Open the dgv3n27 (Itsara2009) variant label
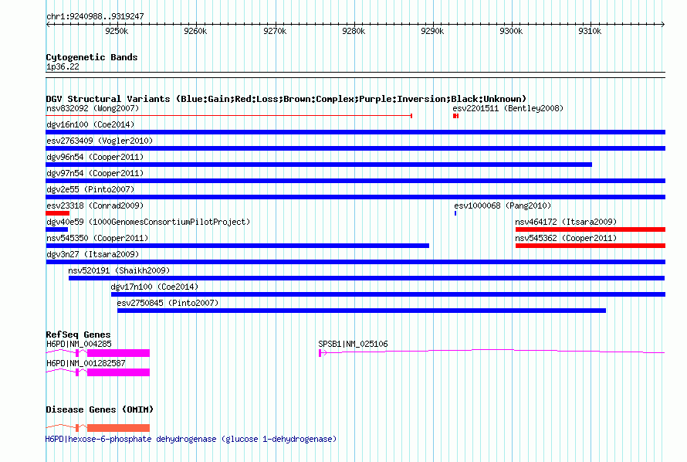Image resolution: width=687 pixels, height=462 pixels. (x=93, y=254)
